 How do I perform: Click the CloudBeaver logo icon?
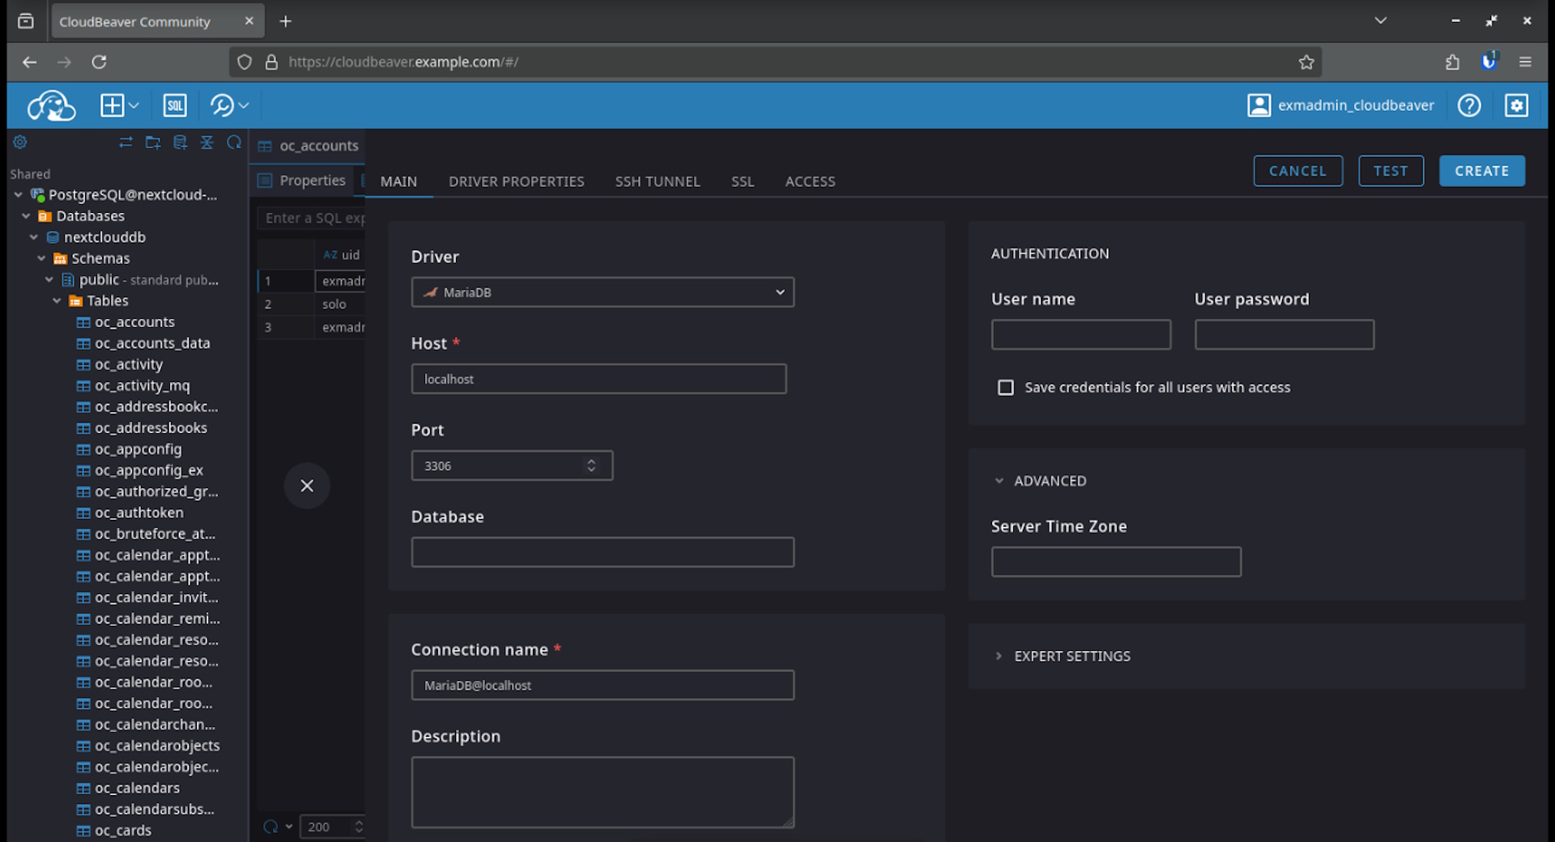pyautogui.click(x=51, y=105)
